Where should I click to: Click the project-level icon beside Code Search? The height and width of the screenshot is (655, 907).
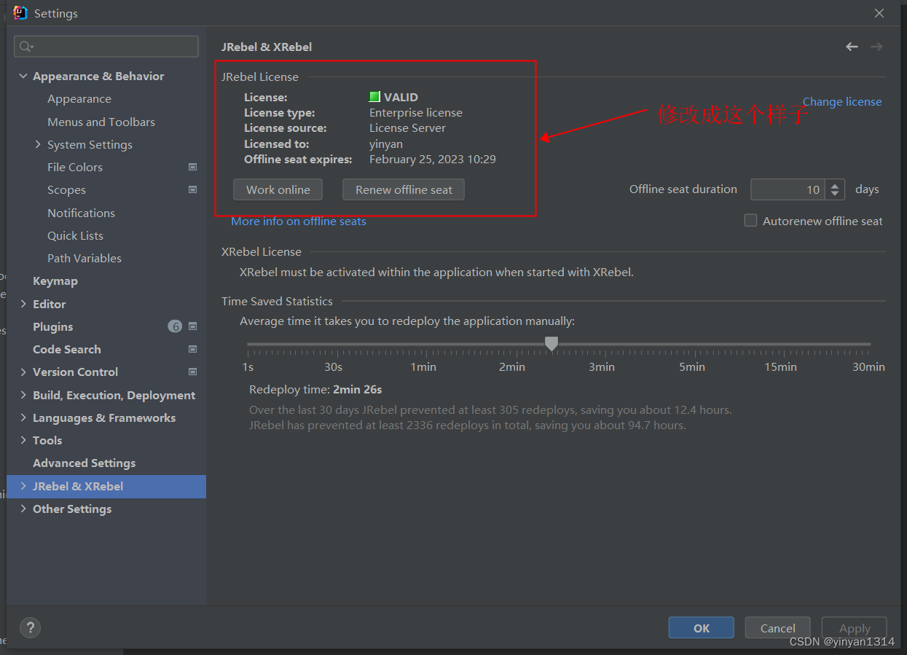192,349
